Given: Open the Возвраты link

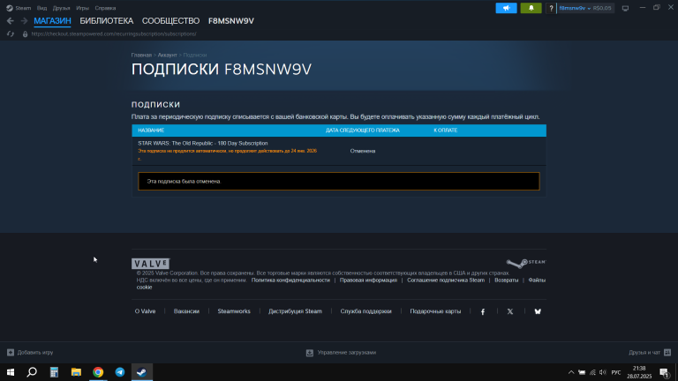Looking at the screenshot, I should coord(507,280).
